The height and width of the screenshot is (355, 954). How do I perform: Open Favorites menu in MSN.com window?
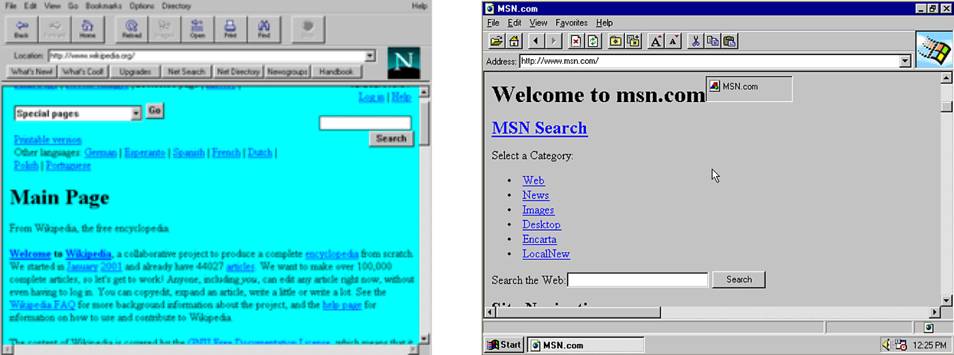click(572, 22)
